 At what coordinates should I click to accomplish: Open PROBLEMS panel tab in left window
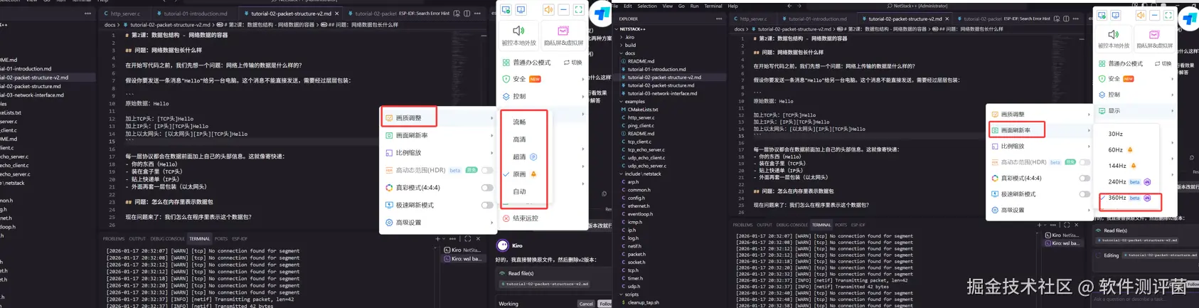[113, 239]
